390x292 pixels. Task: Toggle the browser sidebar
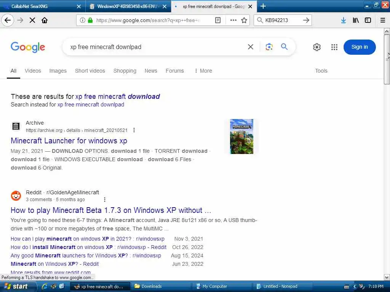pos(368,20)
